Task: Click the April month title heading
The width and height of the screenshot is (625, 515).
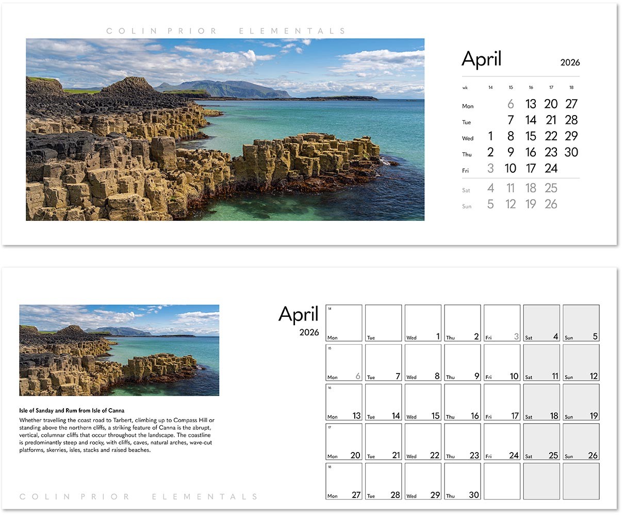Action: [x=482, y=58]
